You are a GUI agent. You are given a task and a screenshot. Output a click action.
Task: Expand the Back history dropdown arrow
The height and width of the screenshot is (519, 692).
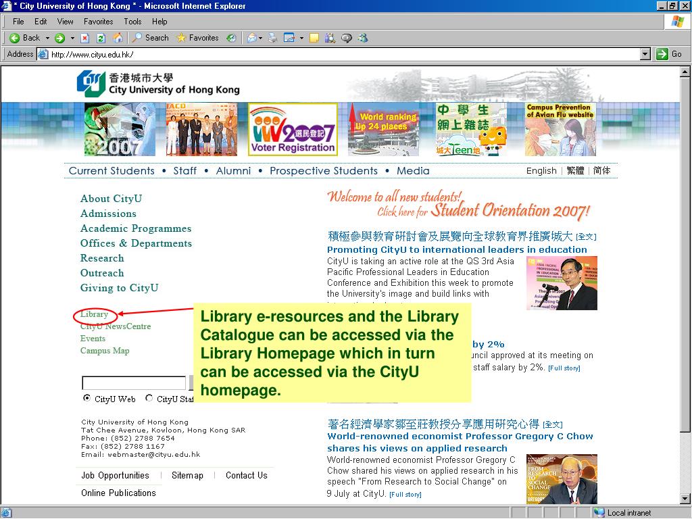[47, 39]
